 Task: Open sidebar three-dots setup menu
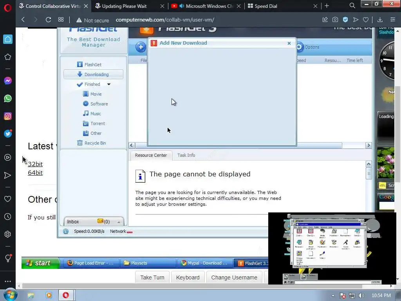8,281
